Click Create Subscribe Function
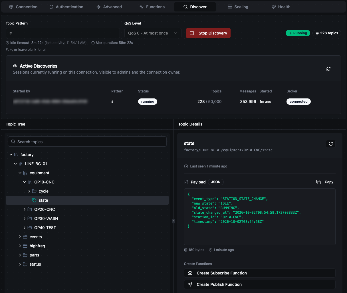 coord(260,273)
